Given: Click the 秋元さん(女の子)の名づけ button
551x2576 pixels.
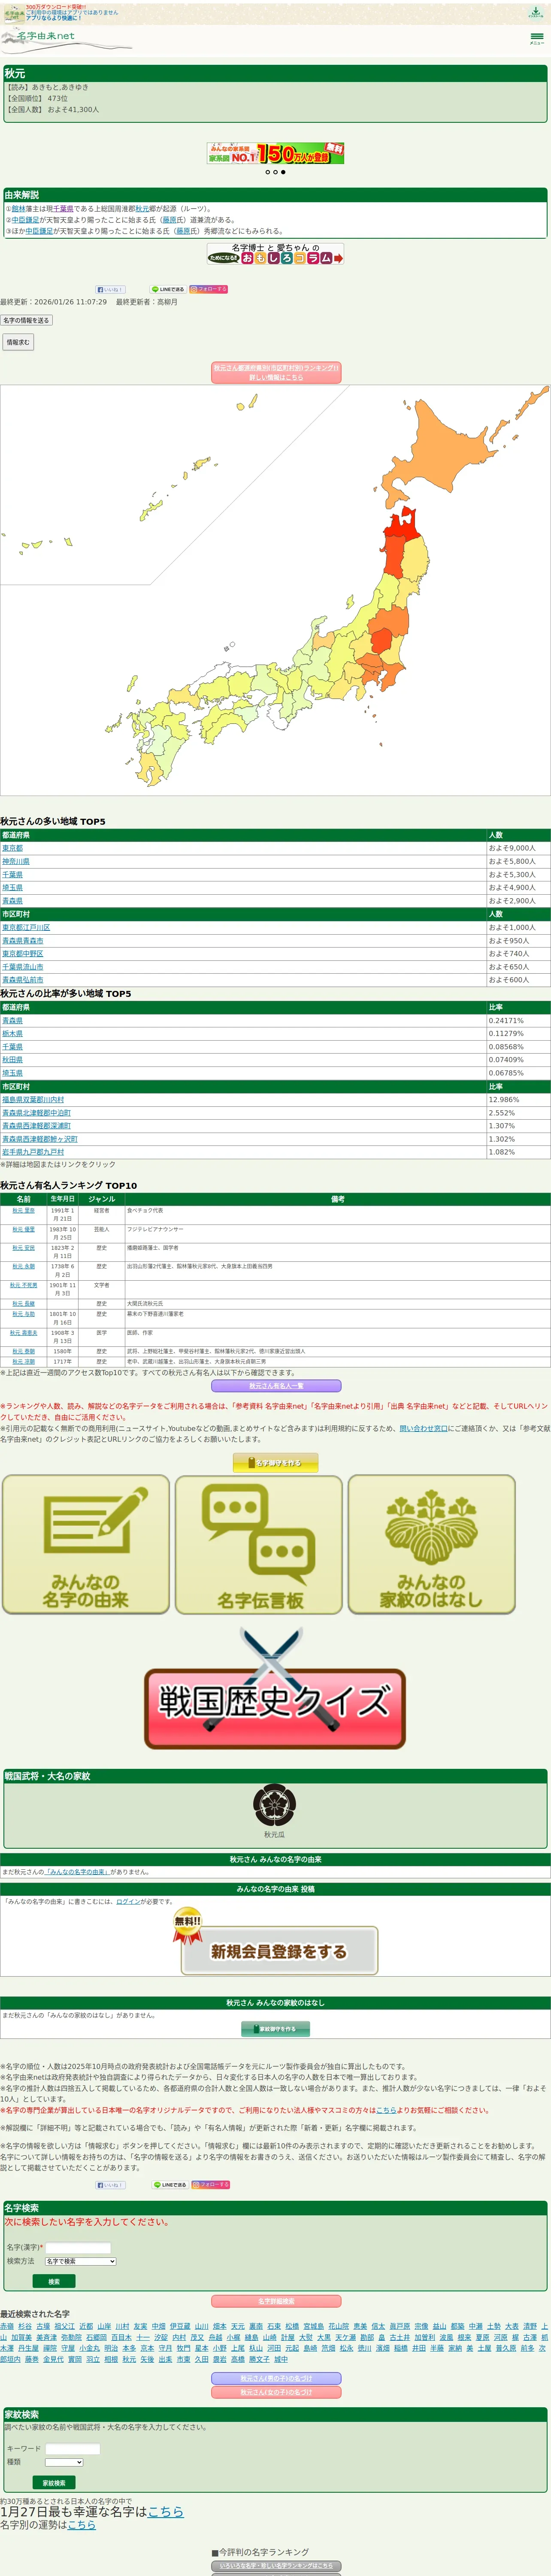Looking at the screenshot, I should coord(276,2392).
